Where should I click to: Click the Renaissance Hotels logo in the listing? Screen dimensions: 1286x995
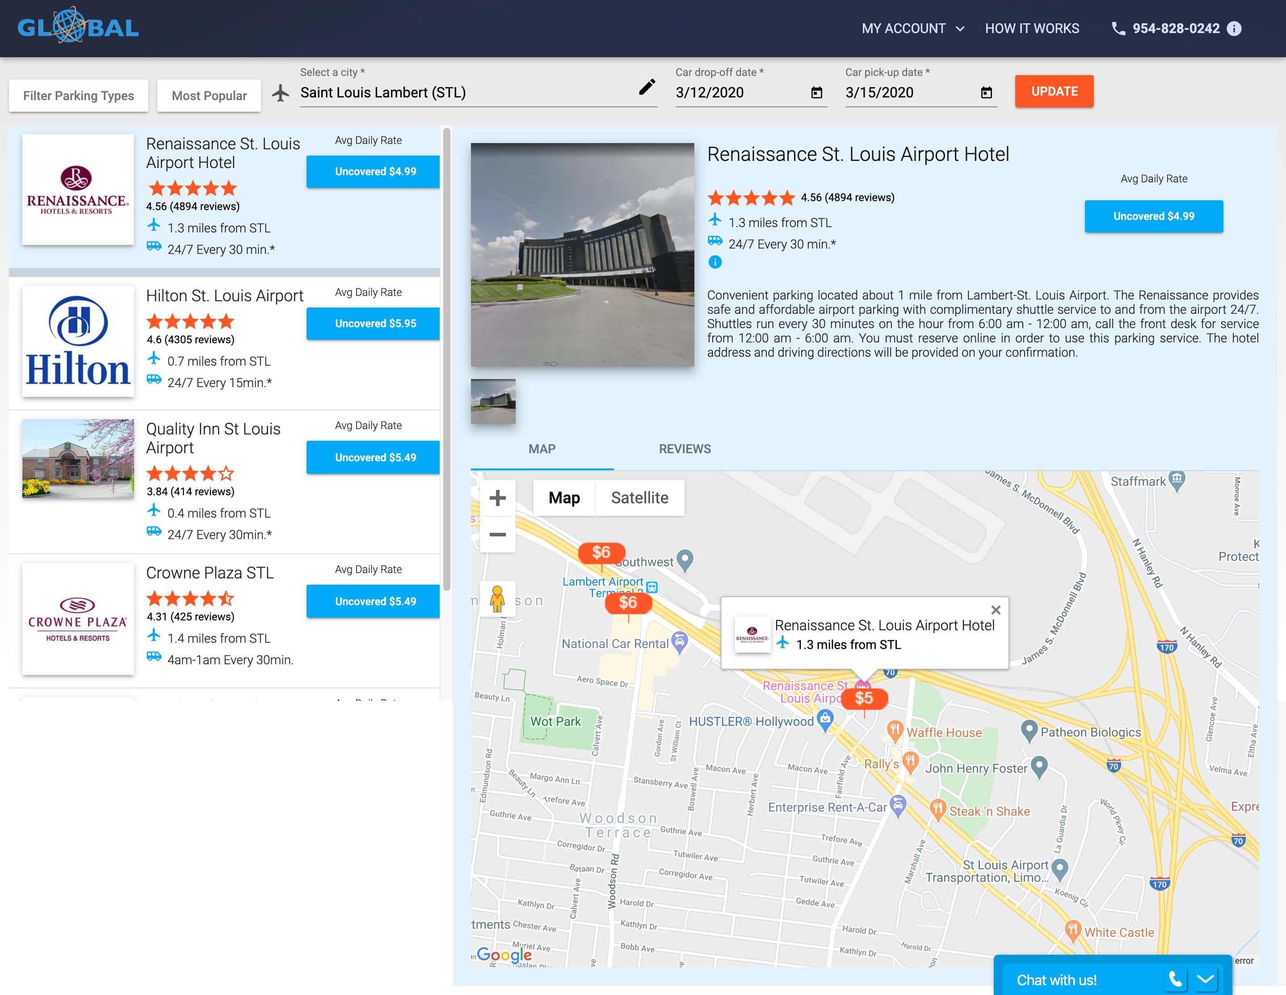pos(78,190)
